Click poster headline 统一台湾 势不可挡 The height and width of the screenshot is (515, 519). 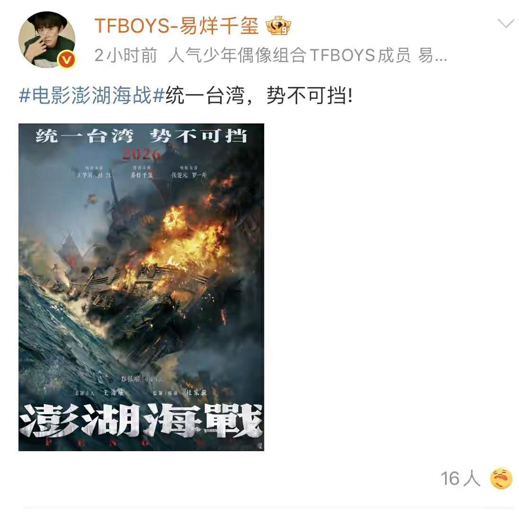(141, 136)
